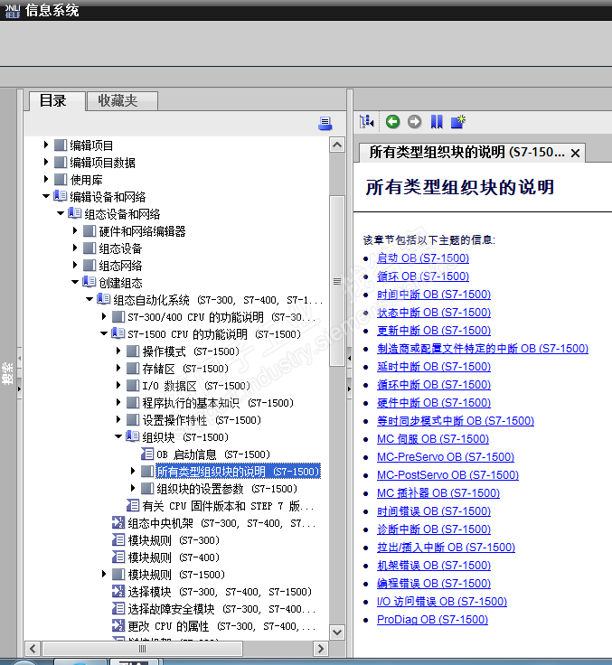Click the tree's horizontal scrollbar thumb
612x665 pixels.
[142, 649]
